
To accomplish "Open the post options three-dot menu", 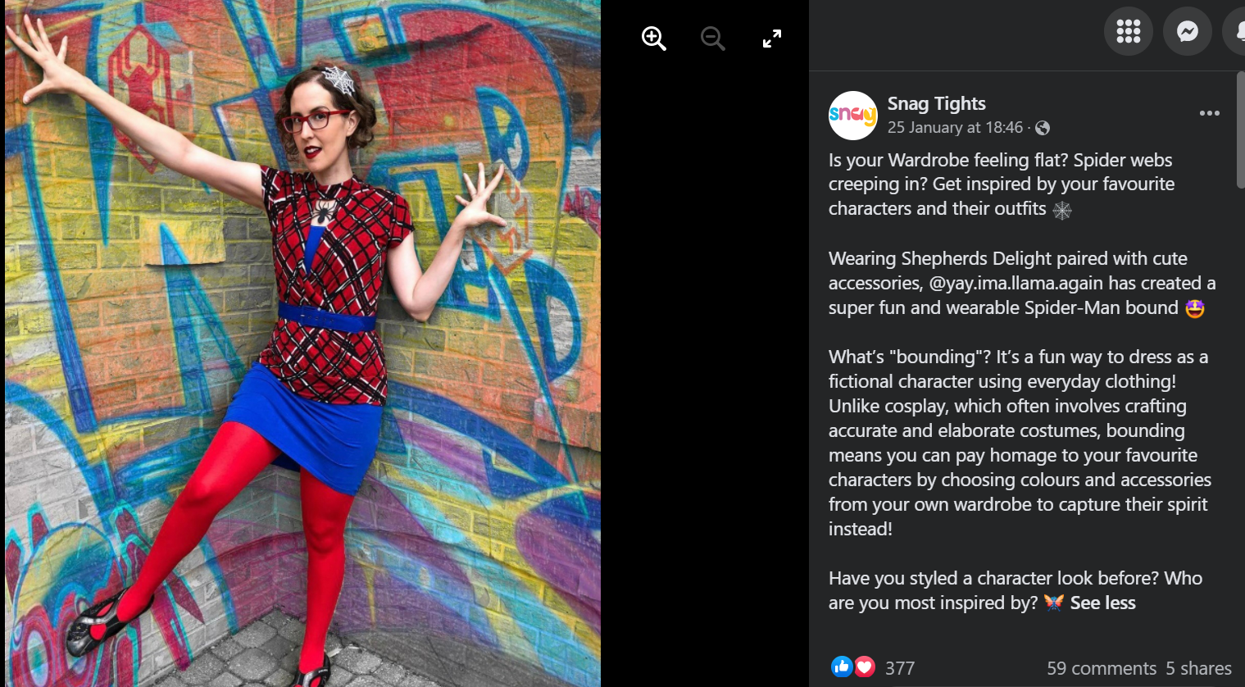I will (x=1210, y=113).
